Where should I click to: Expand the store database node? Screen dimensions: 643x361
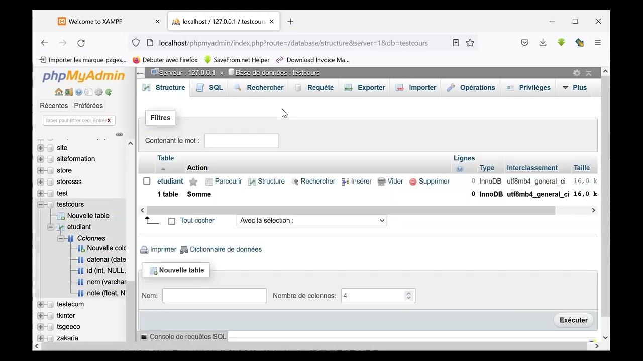pos(41,171)
